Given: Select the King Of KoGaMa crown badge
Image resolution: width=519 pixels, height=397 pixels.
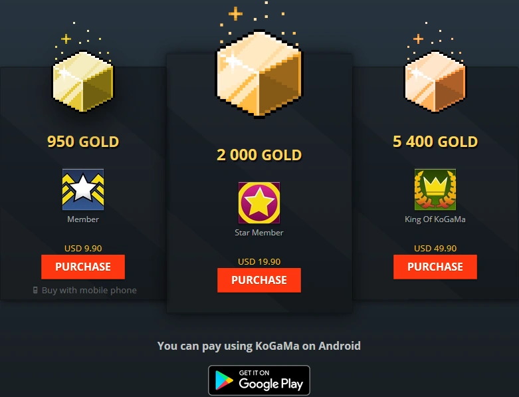Looking at the screenshot, I should [435, 190].
